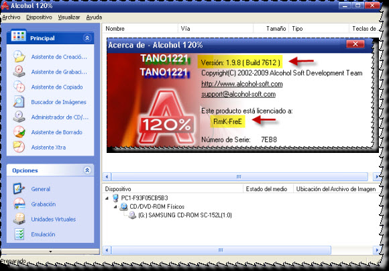Open the Administrador de CD/DVD icon

pyautogui.click(x=19, y=117)
